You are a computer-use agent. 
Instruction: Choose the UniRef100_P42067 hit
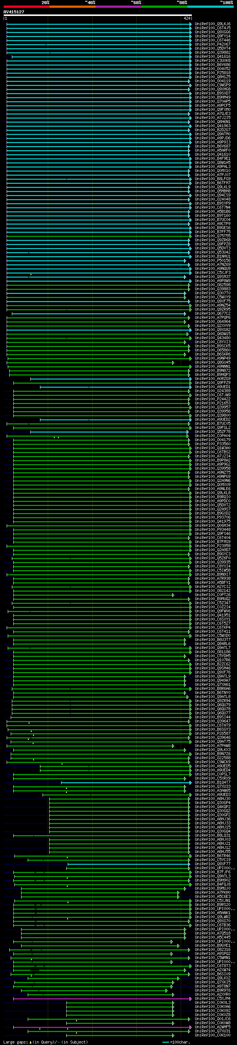213,44
